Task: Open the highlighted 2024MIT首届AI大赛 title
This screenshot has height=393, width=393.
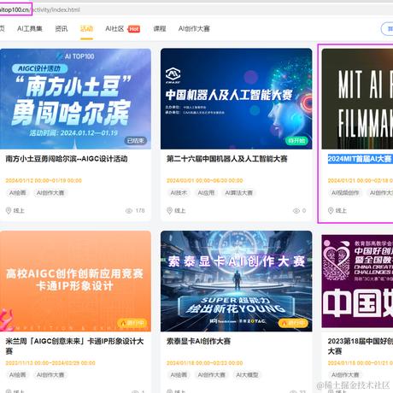Action: coord(361,159)
